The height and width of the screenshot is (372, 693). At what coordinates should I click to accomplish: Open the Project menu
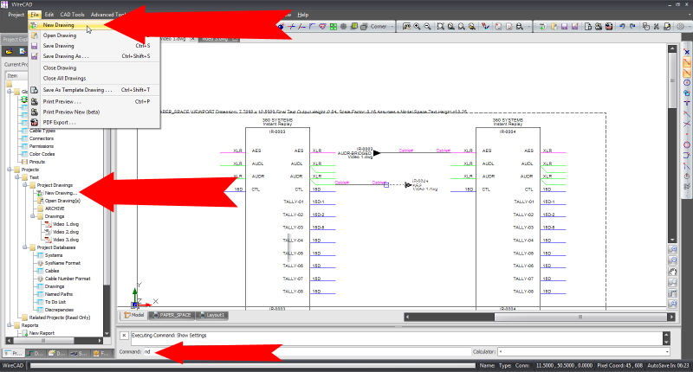16,15
